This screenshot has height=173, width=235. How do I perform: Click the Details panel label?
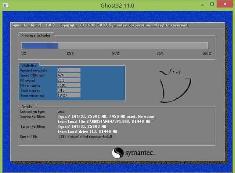27,107
